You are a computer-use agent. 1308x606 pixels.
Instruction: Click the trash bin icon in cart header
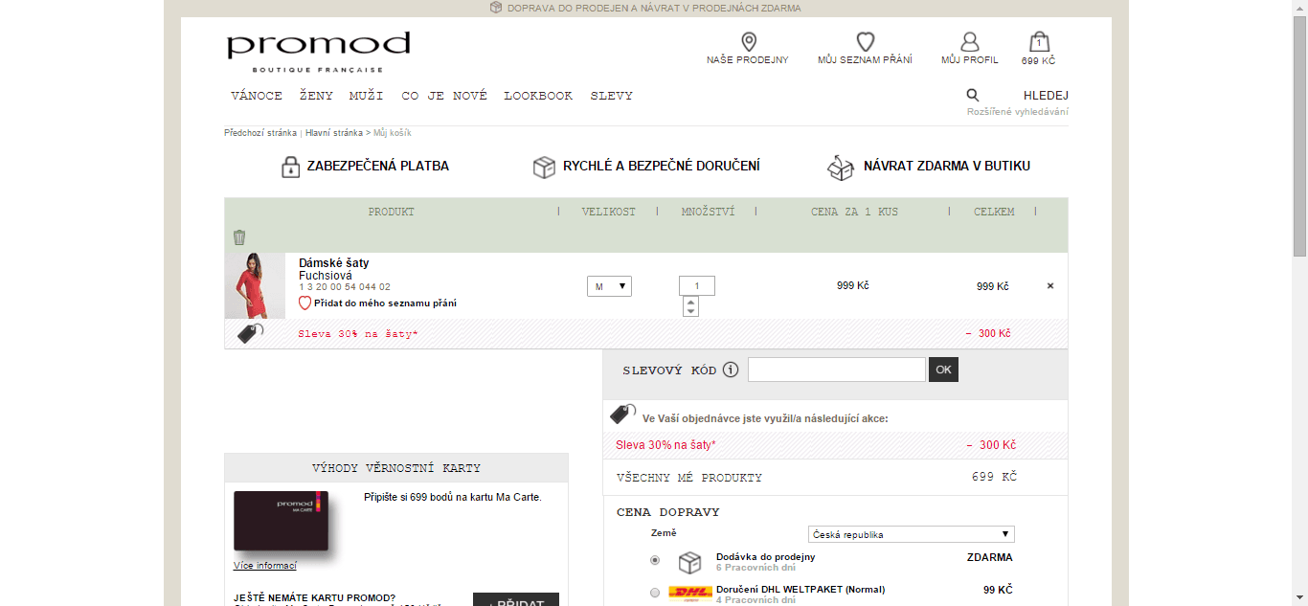(x=239, y=237)
